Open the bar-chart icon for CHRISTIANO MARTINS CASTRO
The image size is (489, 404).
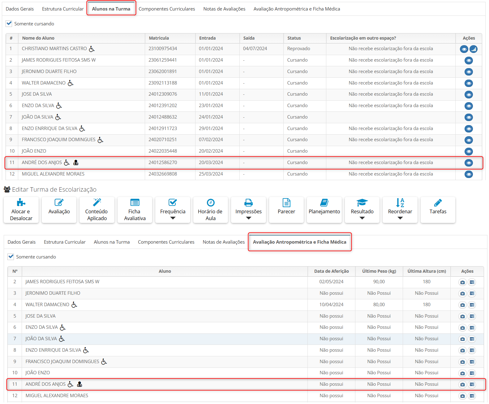coord(474,49)
